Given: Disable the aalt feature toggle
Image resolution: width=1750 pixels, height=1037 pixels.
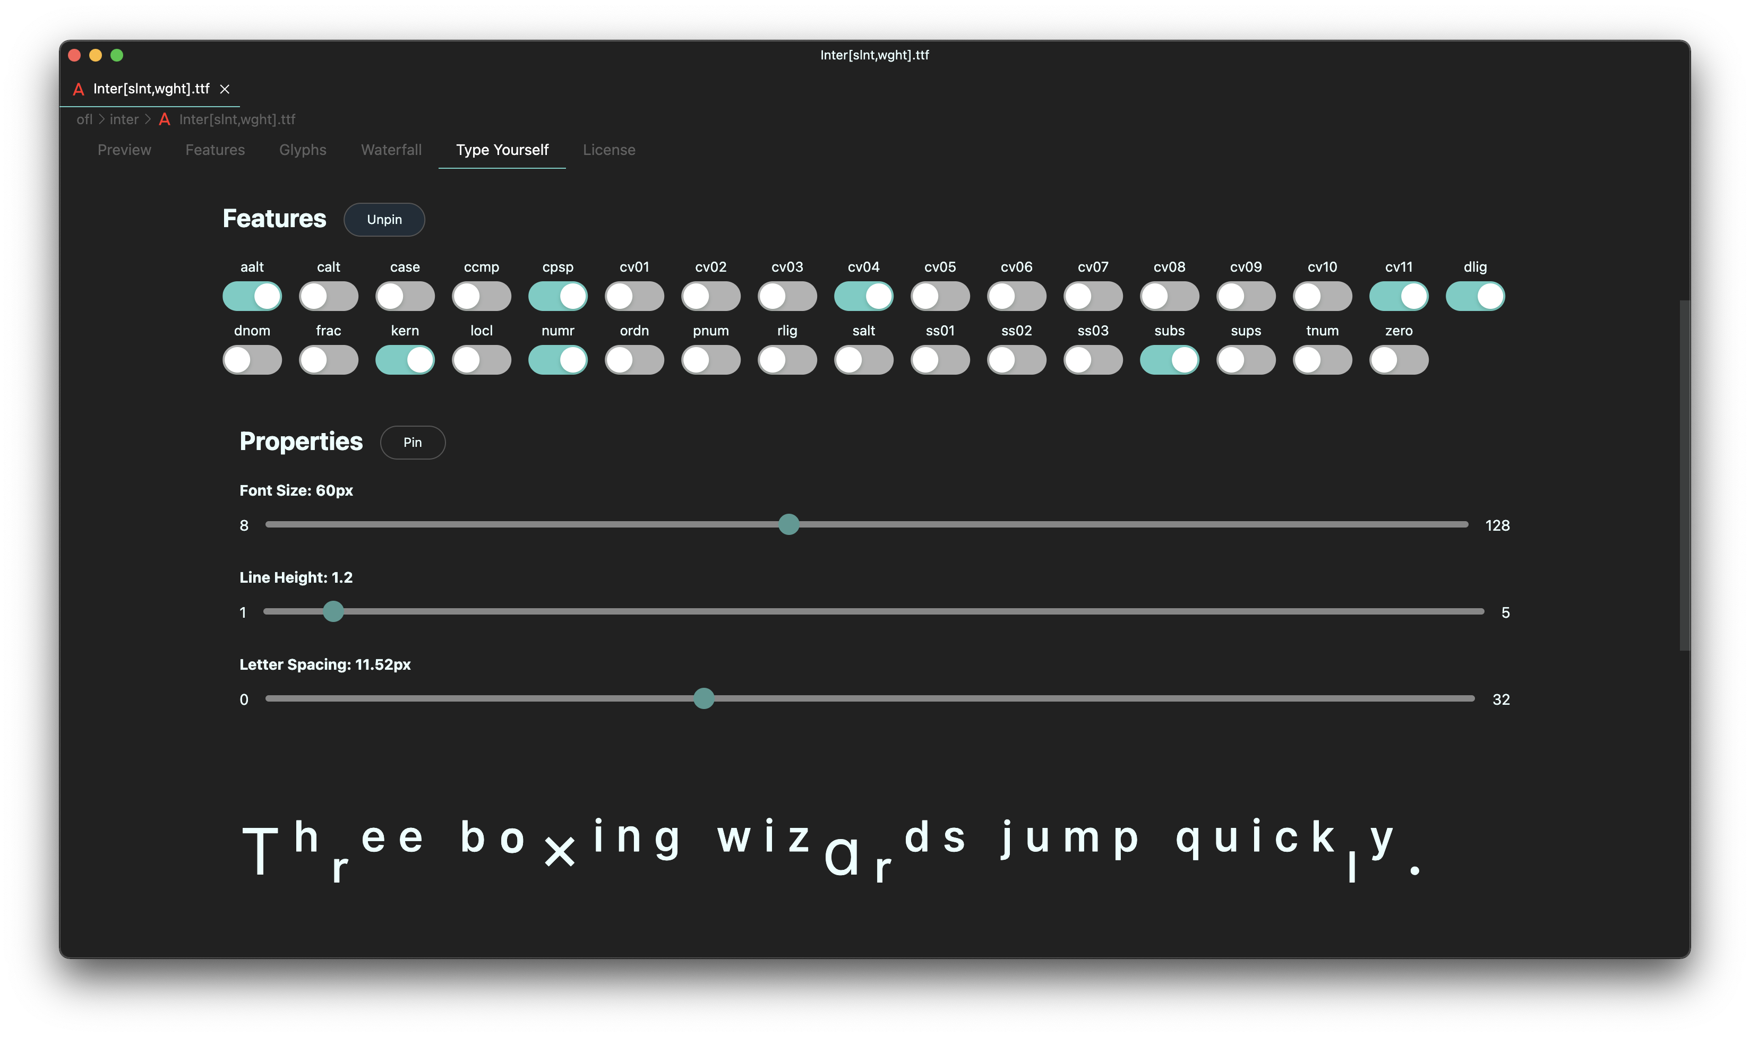Looking at the screenshot, I should (x=252, y=296).
